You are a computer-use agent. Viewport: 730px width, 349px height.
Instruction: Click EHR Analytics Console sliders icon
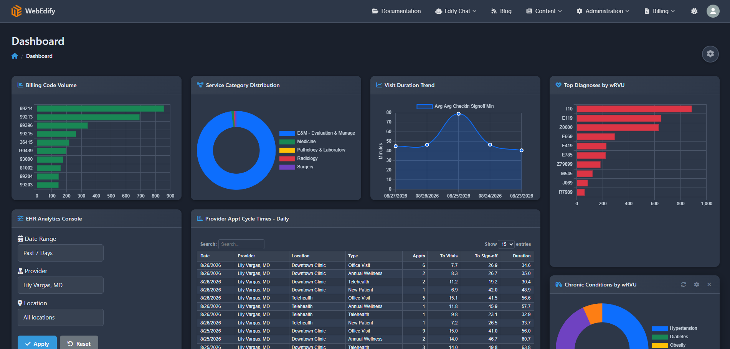pyautogui.click(x=20, y=219)
